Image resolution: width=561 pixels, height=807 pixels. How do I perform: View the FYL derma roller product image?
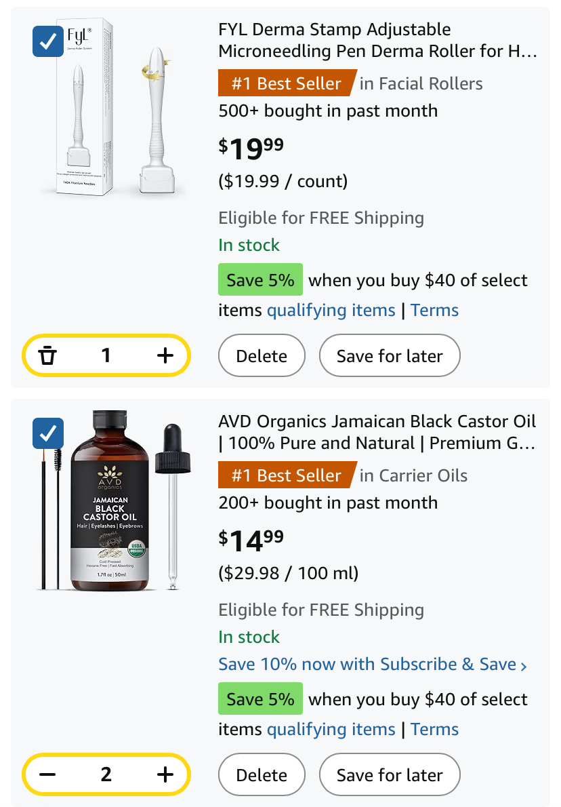(113, 107)
